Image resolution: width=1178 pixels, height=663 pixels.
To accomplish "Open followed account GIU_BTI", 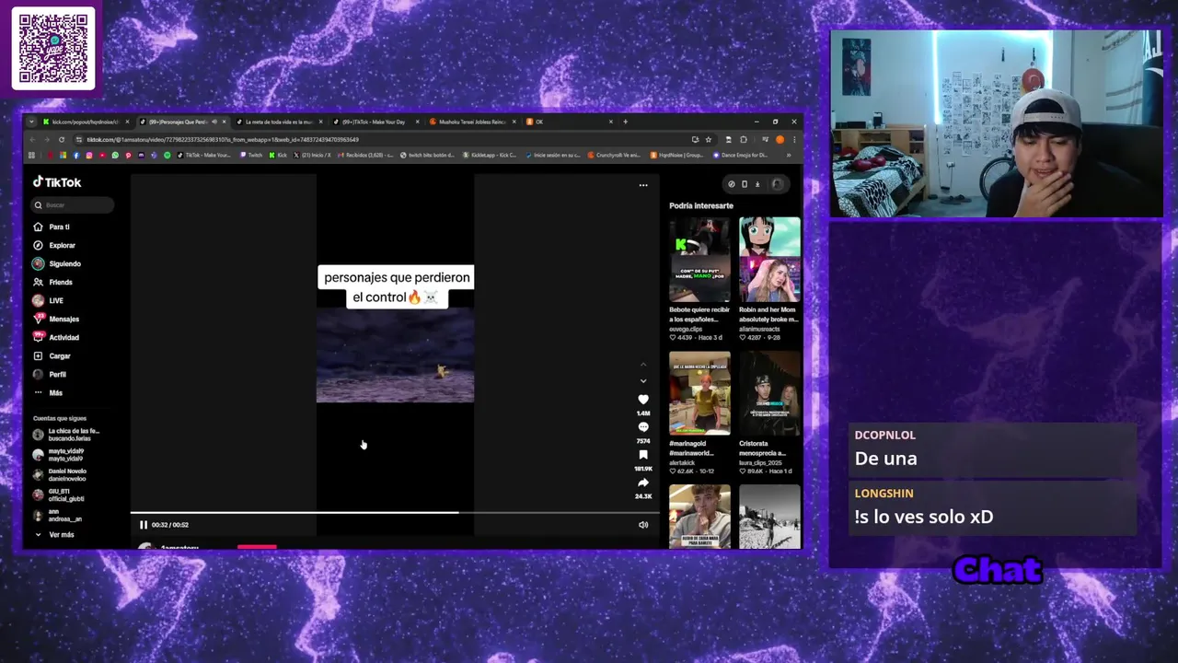I will click(x=59, y=495).
